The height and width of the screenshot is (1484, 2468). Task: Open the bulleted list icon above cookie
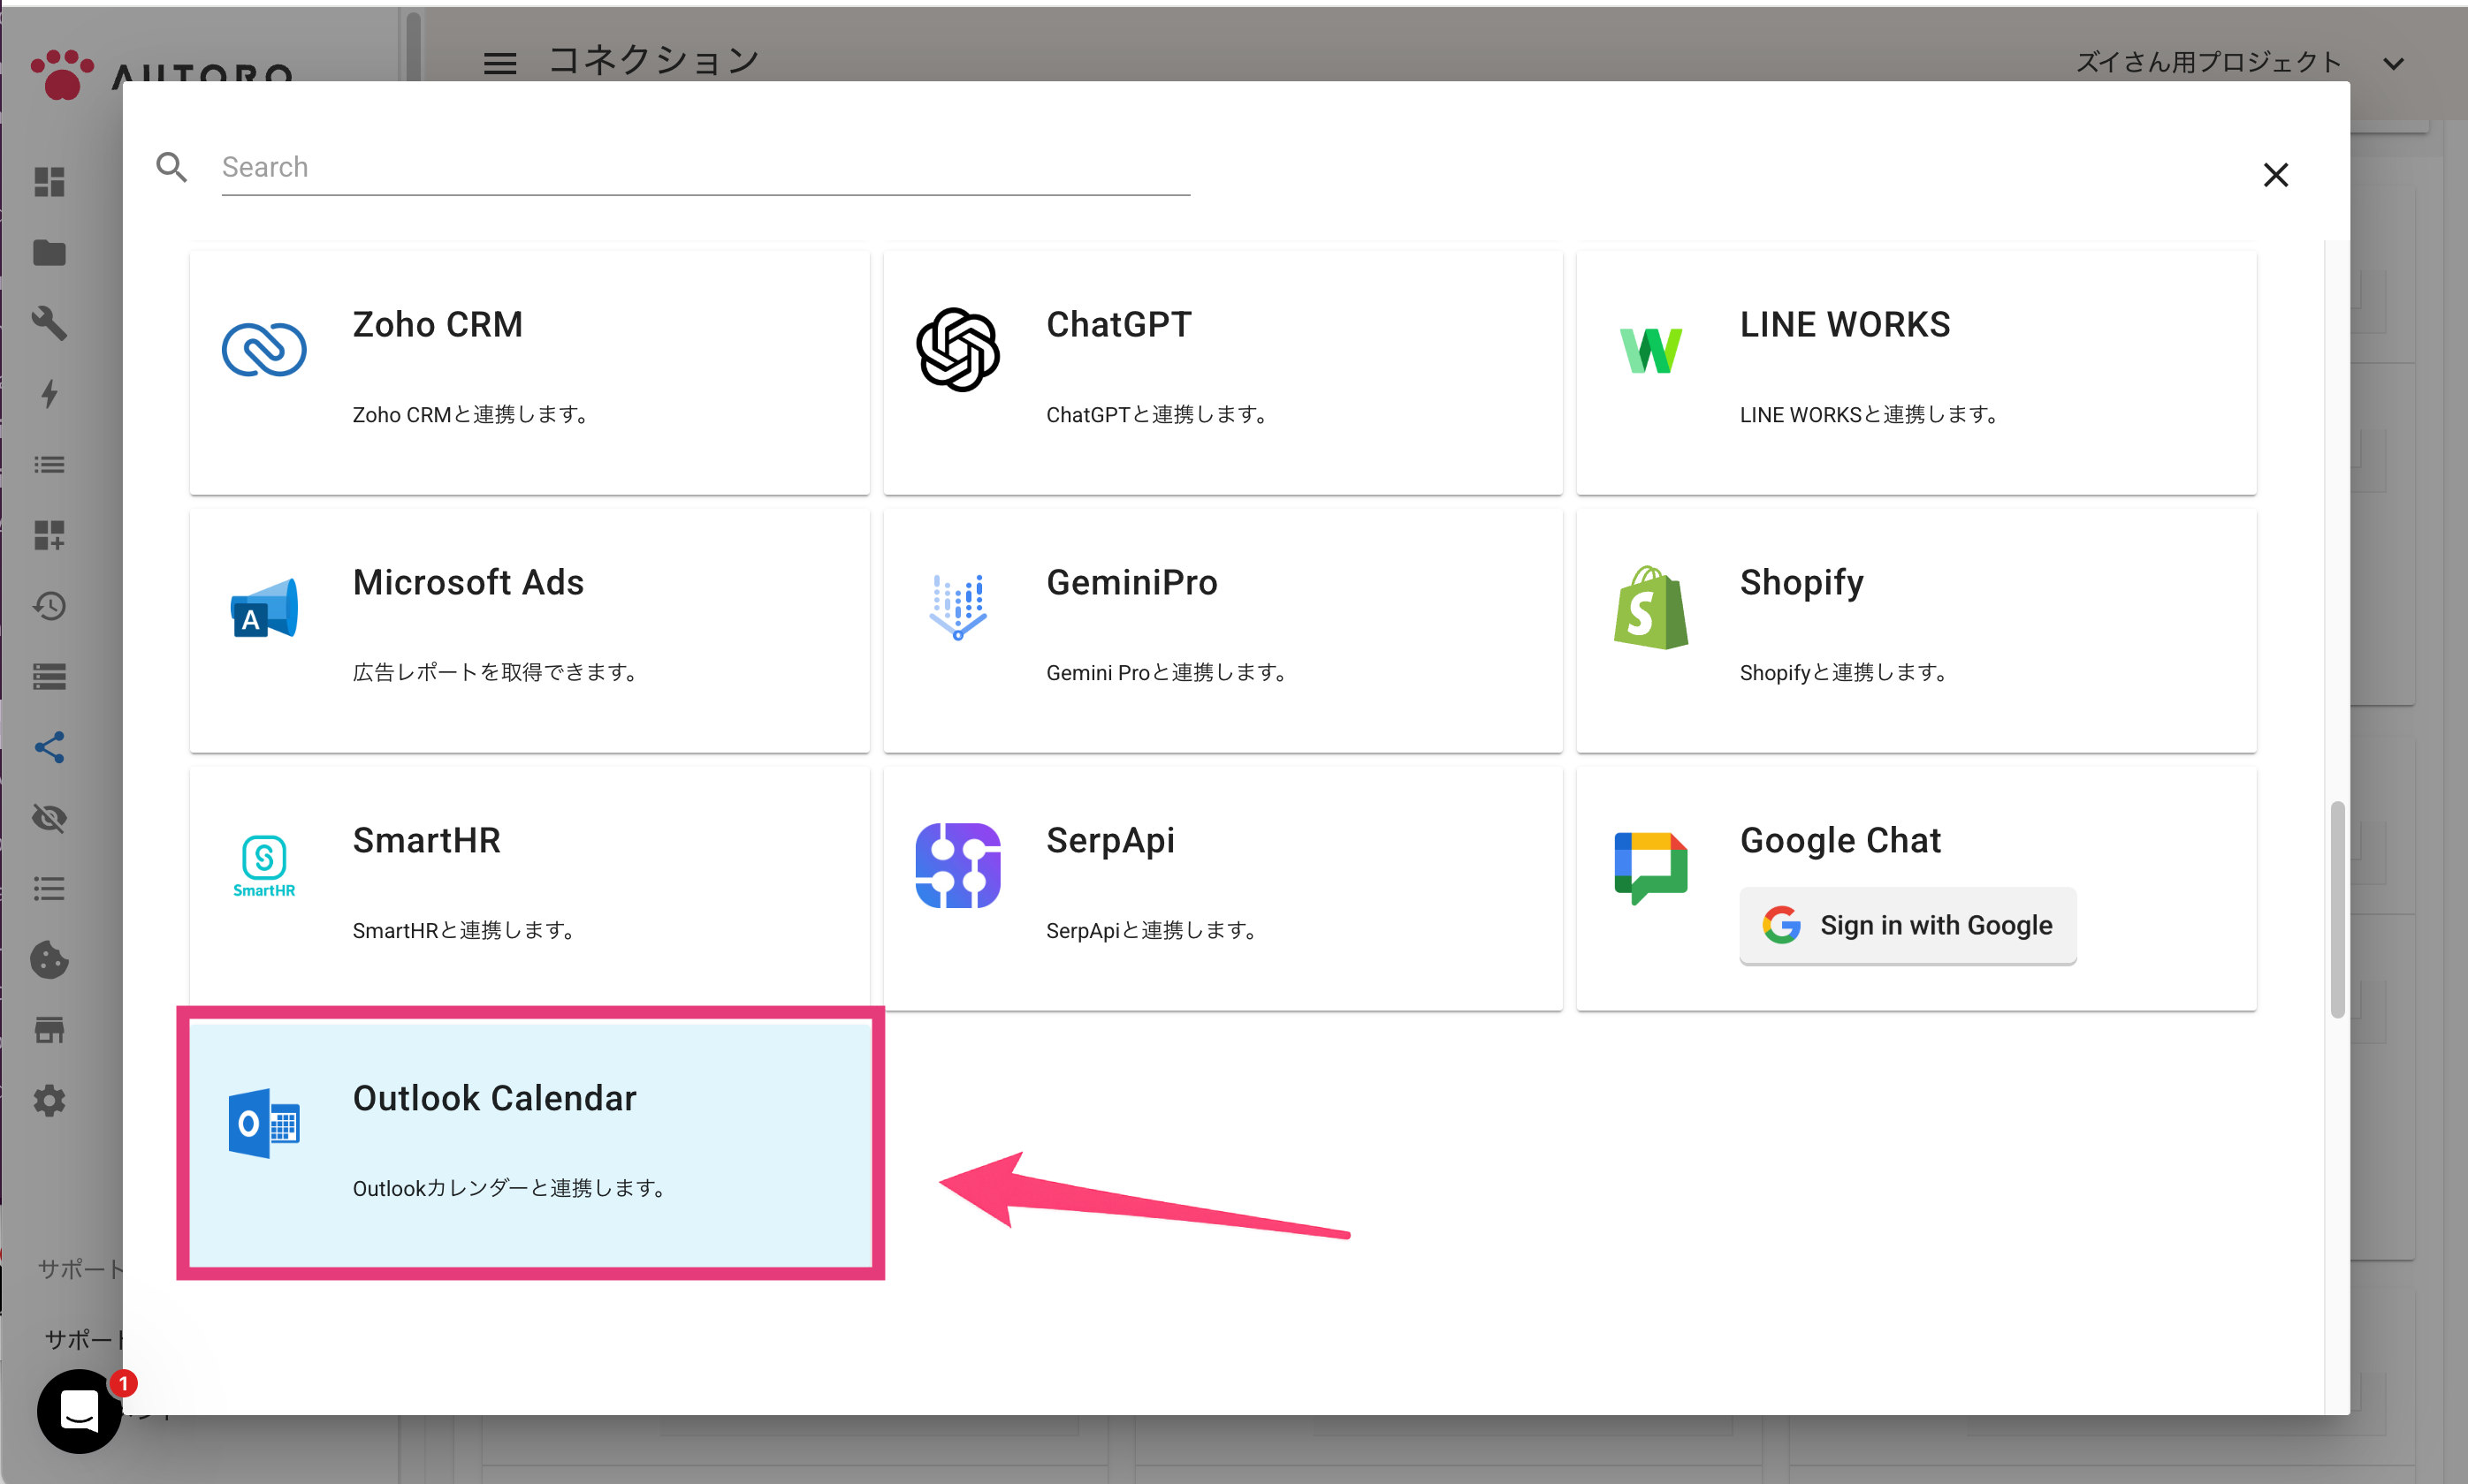point(49,889)
